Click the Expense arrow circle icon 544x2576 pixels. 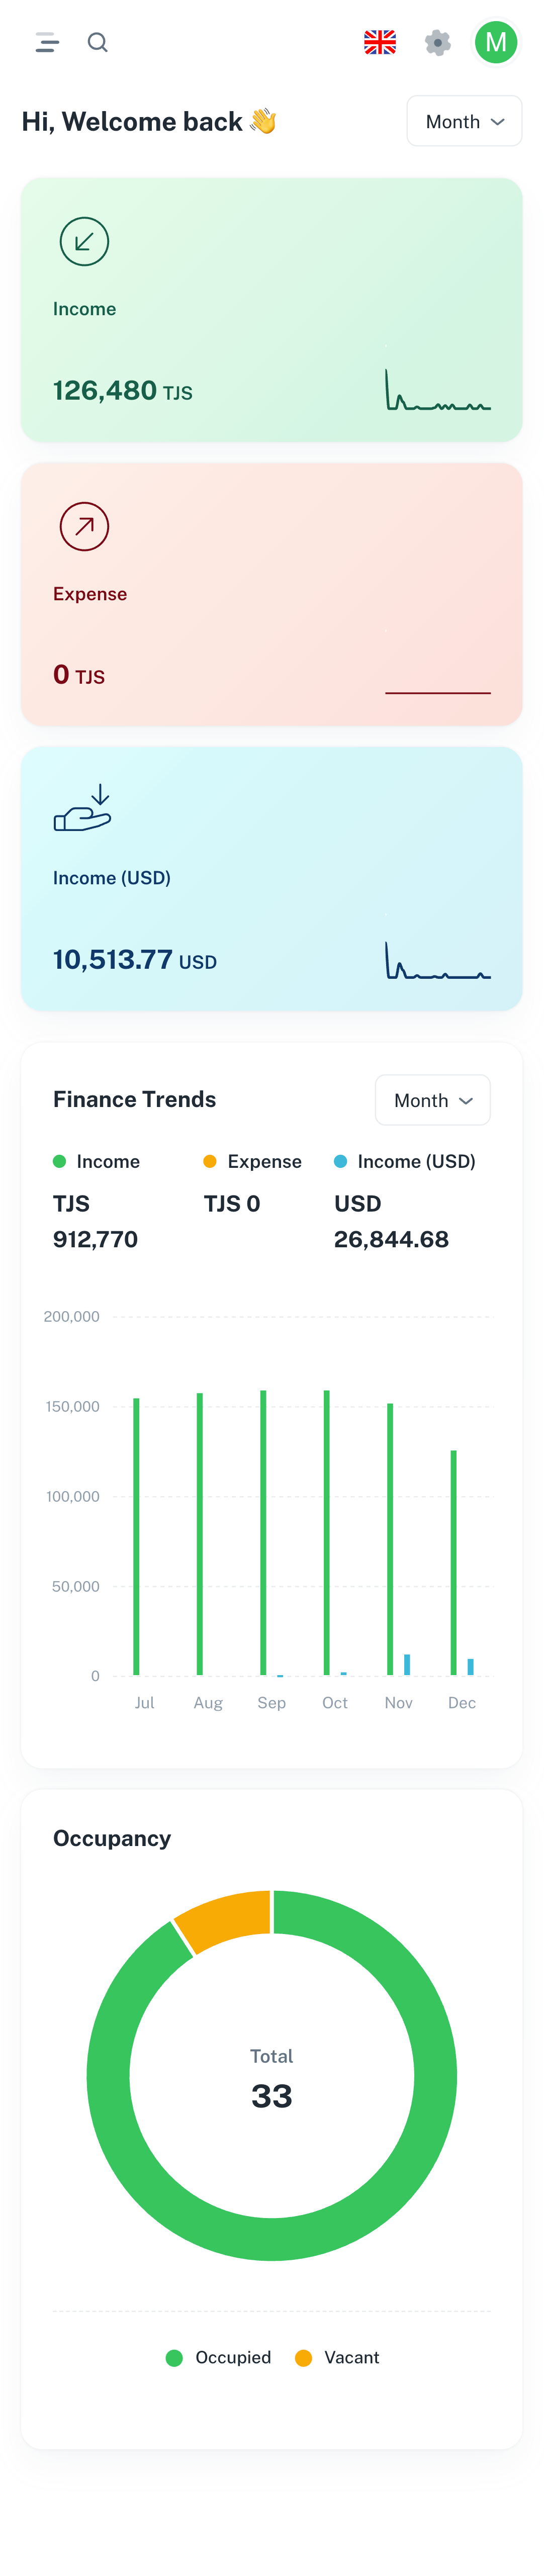pyautogui.click(x=84, y=527)
